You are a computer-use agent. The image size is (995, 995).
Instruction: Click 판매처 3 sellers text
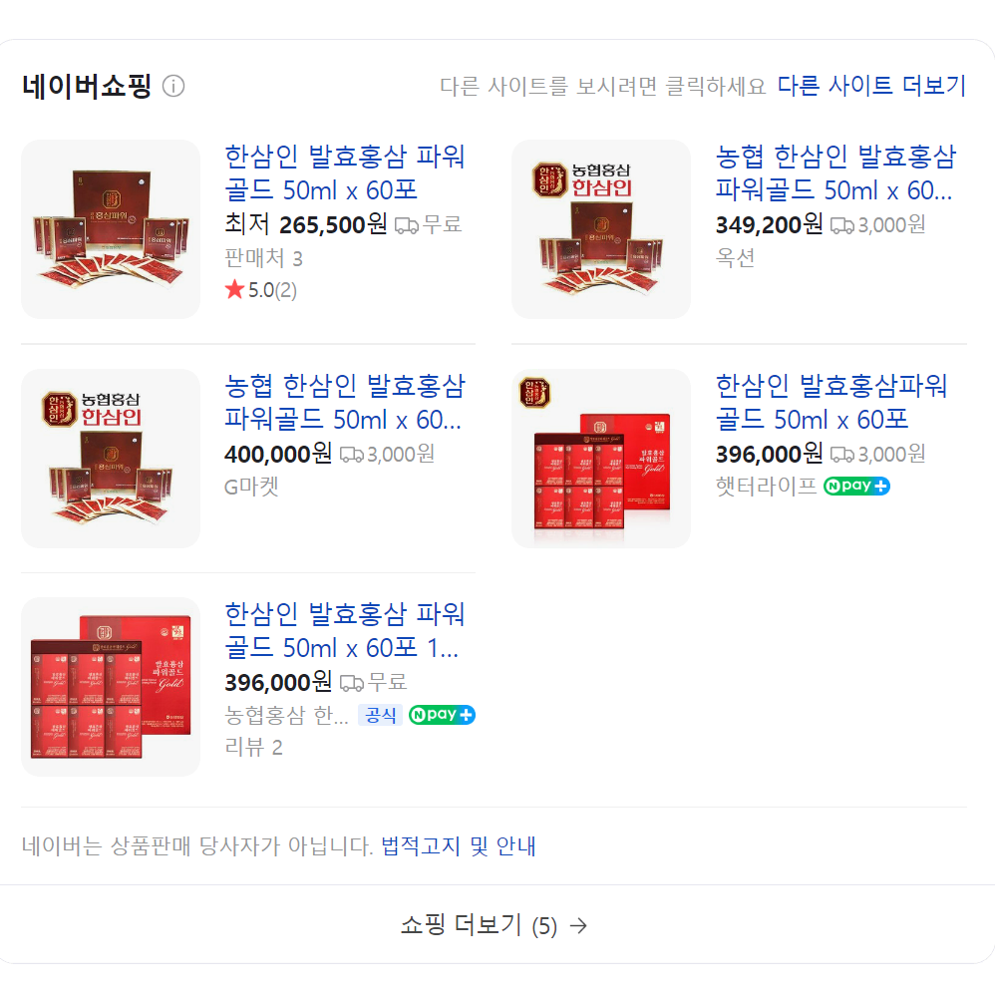(264, 258)
